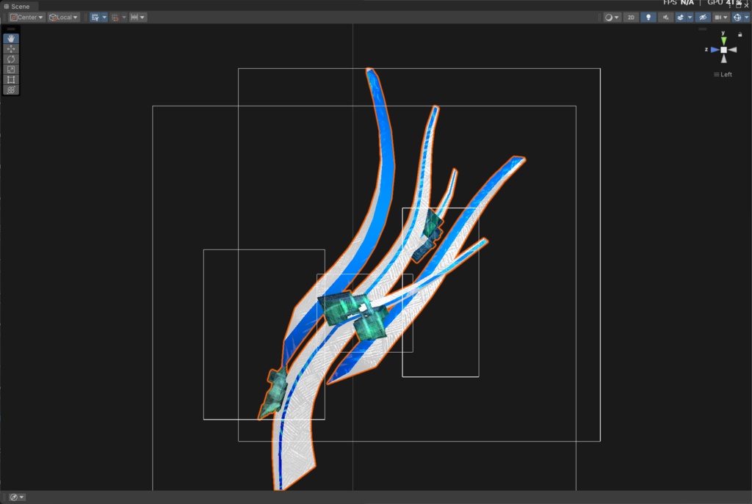
Task: Toggle 2D view mode
Action: (x=631, y=18)
